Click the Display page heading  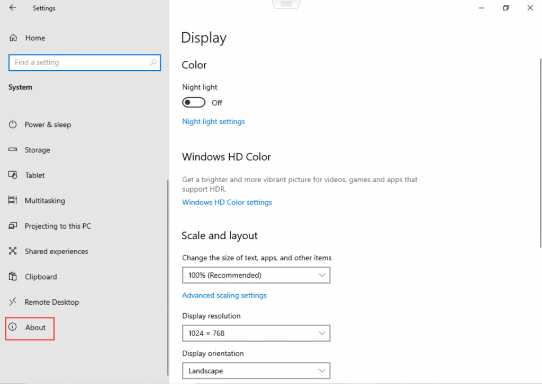(x=204, y=38)
